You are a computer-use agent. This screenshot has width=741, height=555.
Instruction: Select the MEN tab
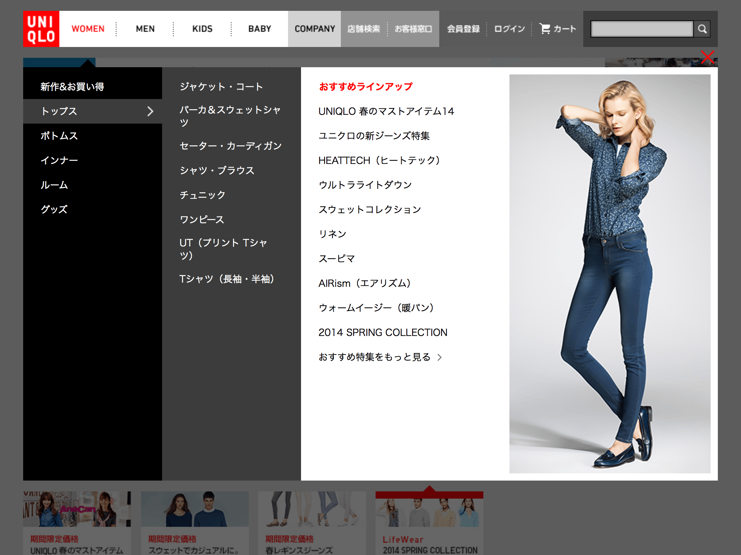click(x=145, y=29)
